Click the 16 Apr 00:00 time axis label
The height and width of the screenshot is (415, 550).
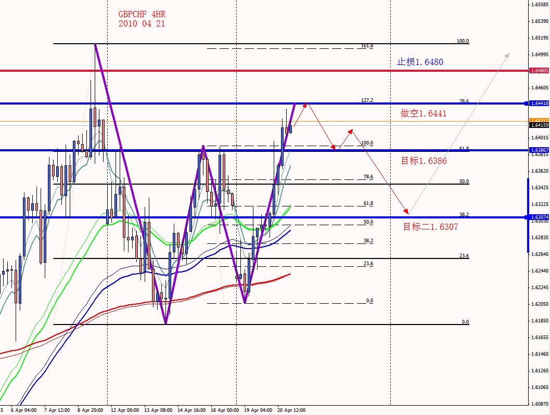pyautogui.click(x=225, y=410)
